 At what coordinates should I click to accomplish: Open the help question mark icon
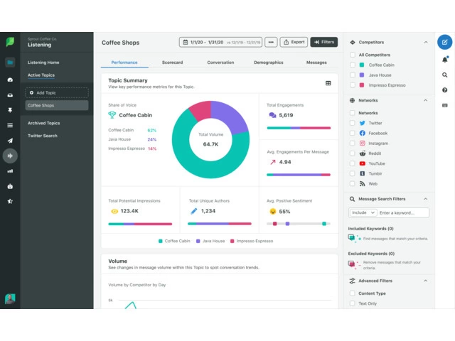tap(444, 90)
